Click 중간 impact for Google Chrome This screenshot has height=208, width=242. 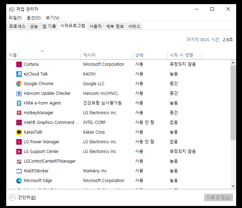pyautogui.click(x=174, y=84)
